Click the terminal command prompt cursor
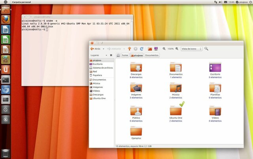Image resolution: width=253 pixels, height=159 pixels. click(47, 29)
